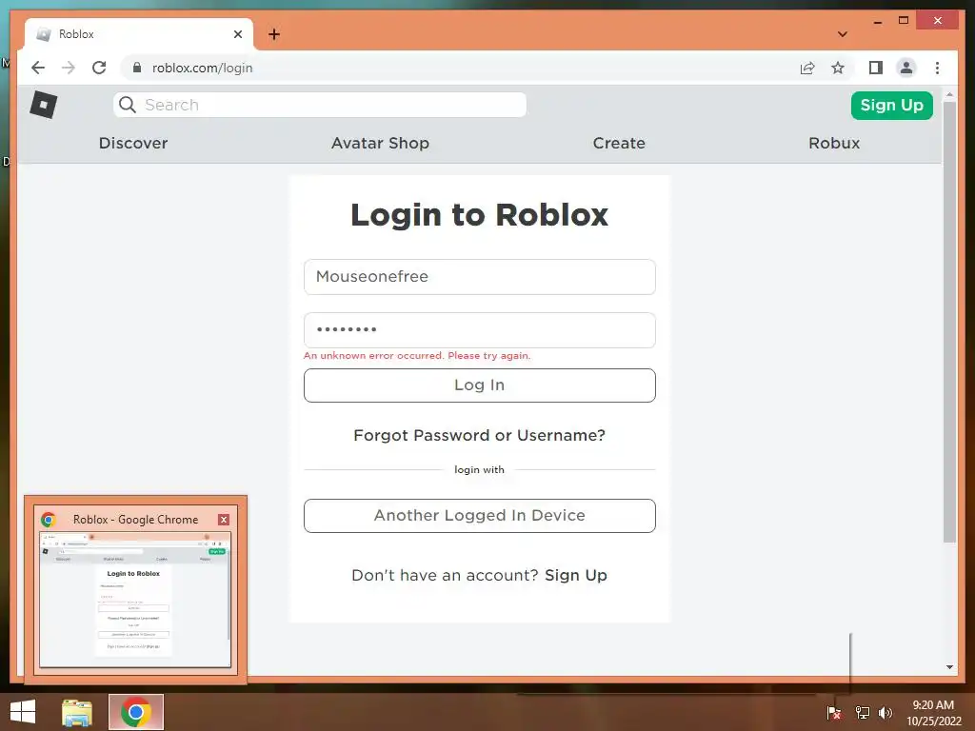Maximize the Chrome window
Image resolution: width=975 pixels, height=731 pixels.
coord(904,21)
